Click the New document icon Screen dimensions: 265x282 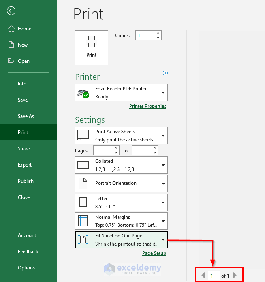tap(11, 45)
